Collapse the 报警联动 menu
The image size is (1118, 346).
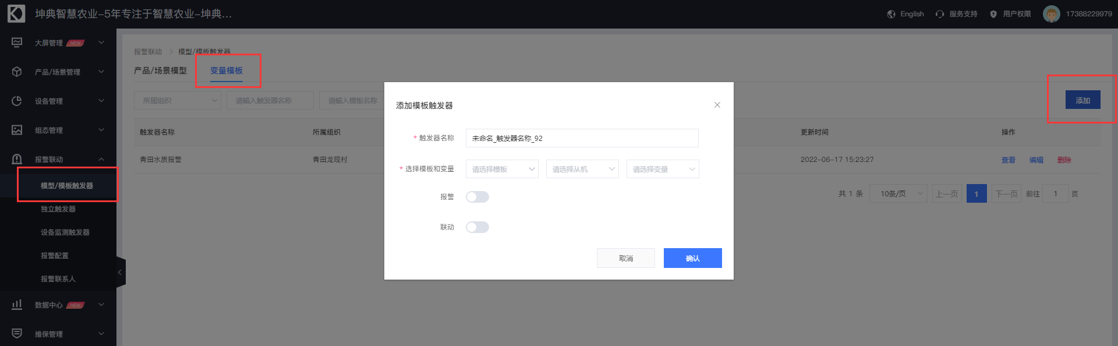tap(101, 159)
